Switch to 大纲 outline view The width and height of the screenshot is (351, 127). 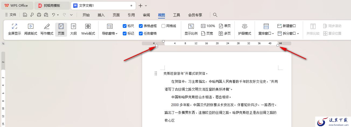pos(73,29)
